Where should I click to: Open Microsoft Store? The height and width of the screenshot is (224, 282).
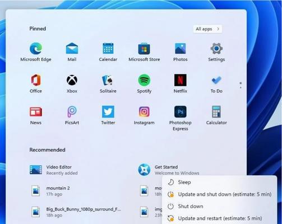tap(144, 52)
